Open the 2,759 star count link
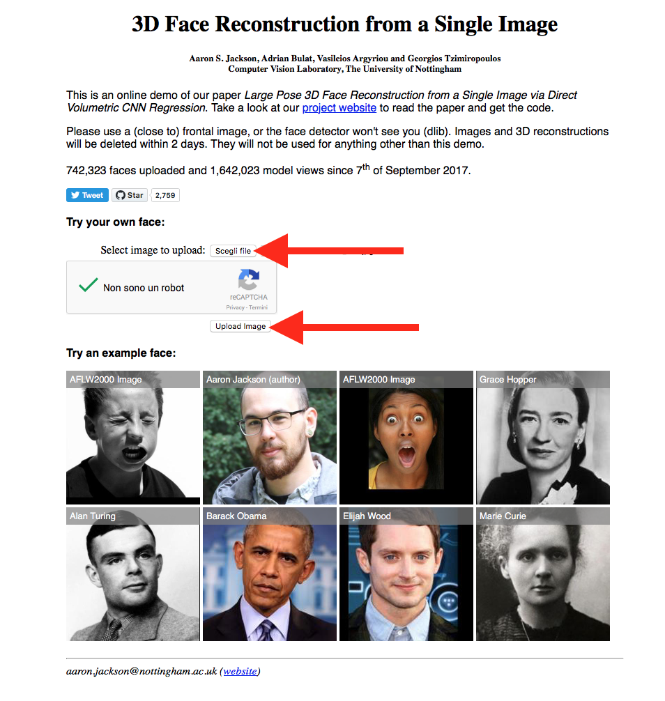This screenshot has width=665, height=701. (165, 195)
